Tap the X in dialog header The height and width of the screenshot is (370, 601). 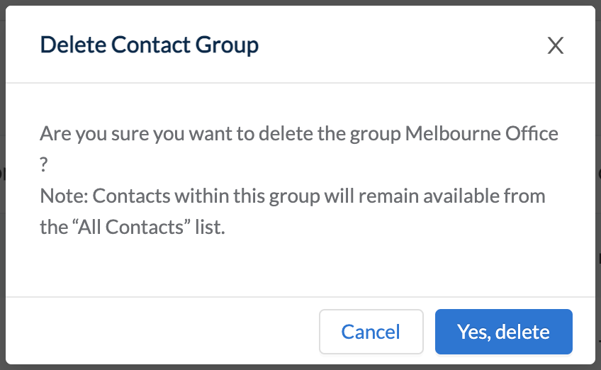[x=556, y=45]
